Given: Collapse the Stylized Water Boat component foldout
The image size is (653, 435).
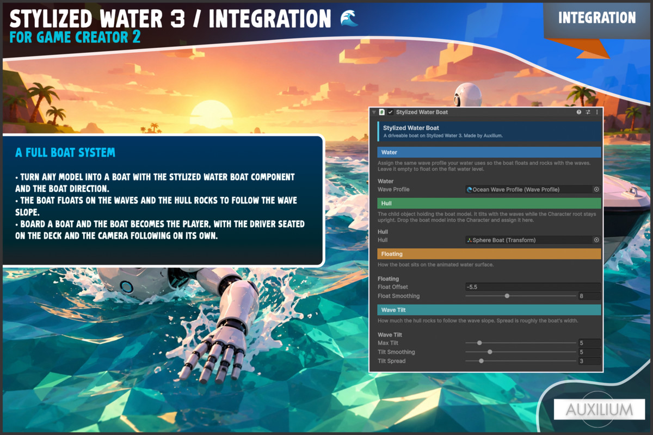Looking at the screenshot, I should 373,112.
